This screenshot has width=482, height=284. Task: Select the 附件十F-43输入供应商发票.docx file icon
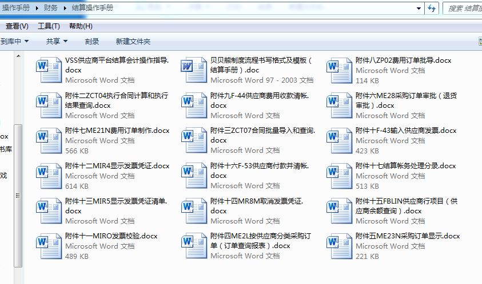tap(340, 140)
